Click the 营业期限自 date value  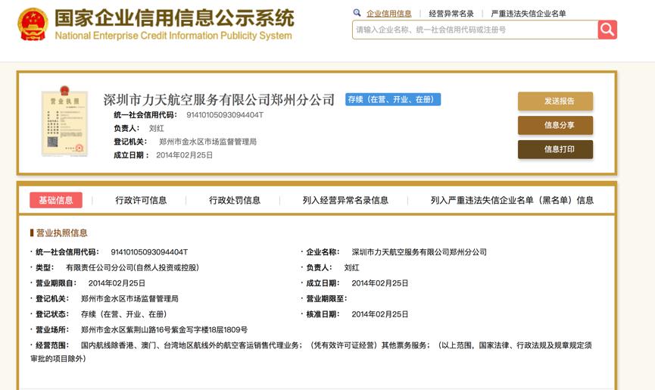point(117,283)
